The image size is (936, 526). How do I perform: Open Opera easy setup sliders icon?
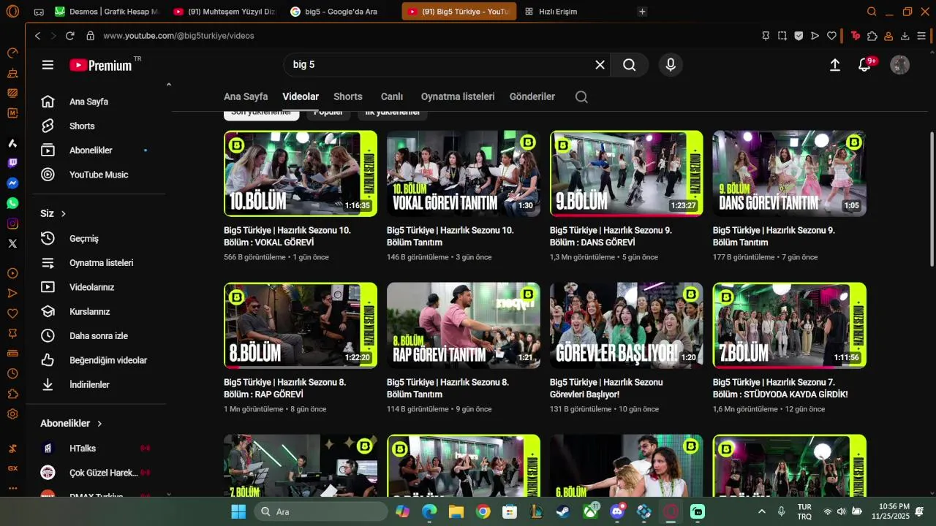point(922,36)
